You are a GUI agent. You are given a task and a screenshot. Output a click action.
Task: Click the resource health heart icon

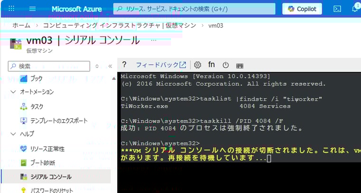click(24, 149)
